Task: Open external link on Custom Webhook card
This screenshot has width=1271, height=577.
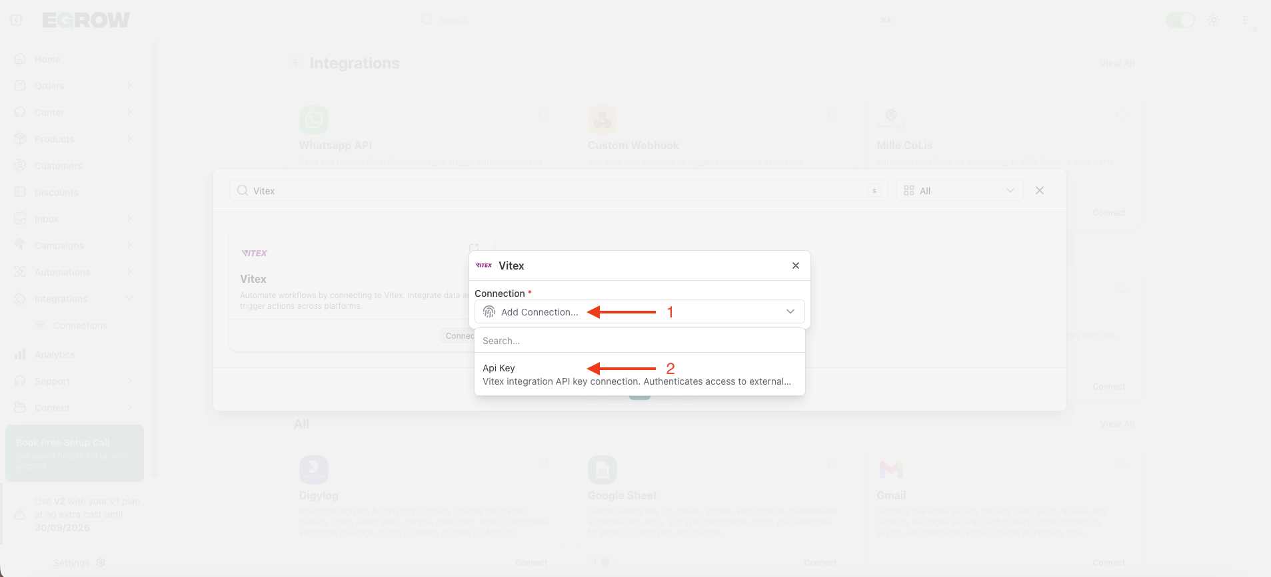Action: 832,114
